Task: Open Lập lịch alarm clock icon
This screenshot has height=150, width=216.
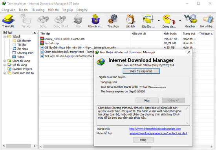Action: click(x=130, y=19)
